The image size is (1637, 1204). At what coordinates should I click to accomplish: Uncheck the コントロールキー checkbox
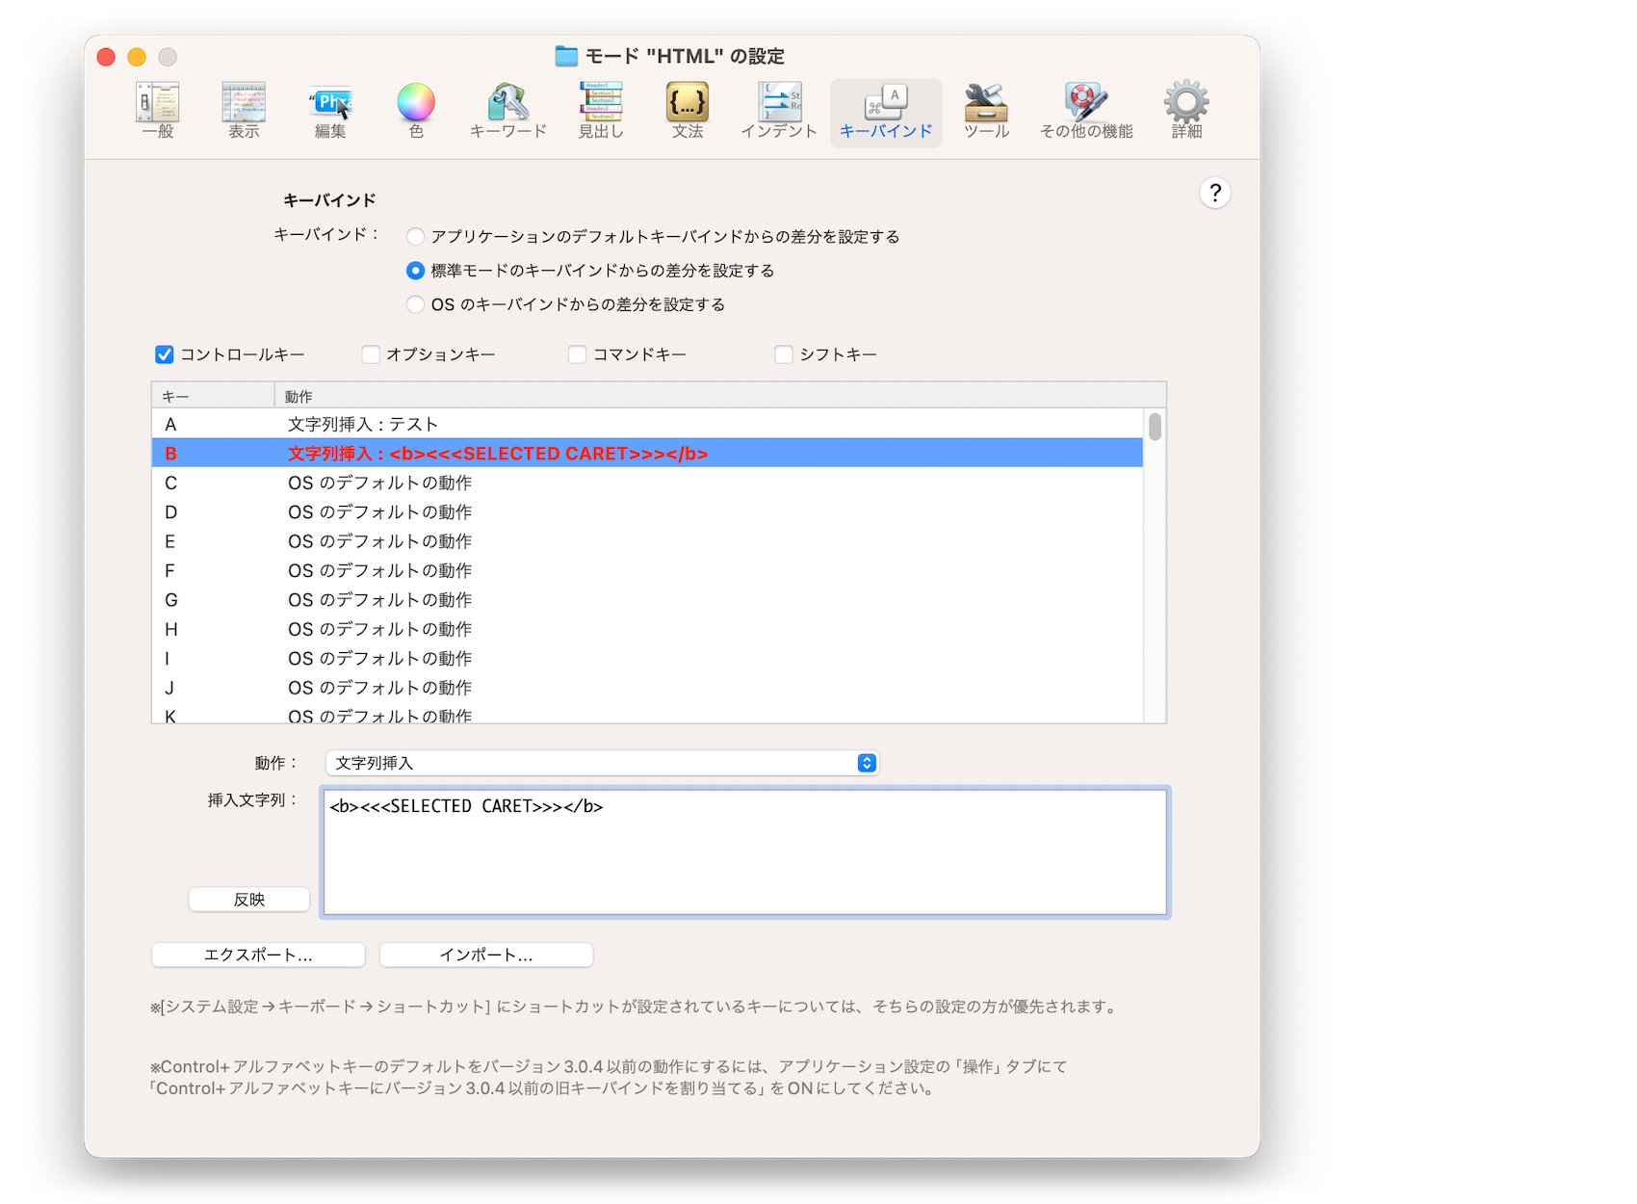[x=165, y=354]
